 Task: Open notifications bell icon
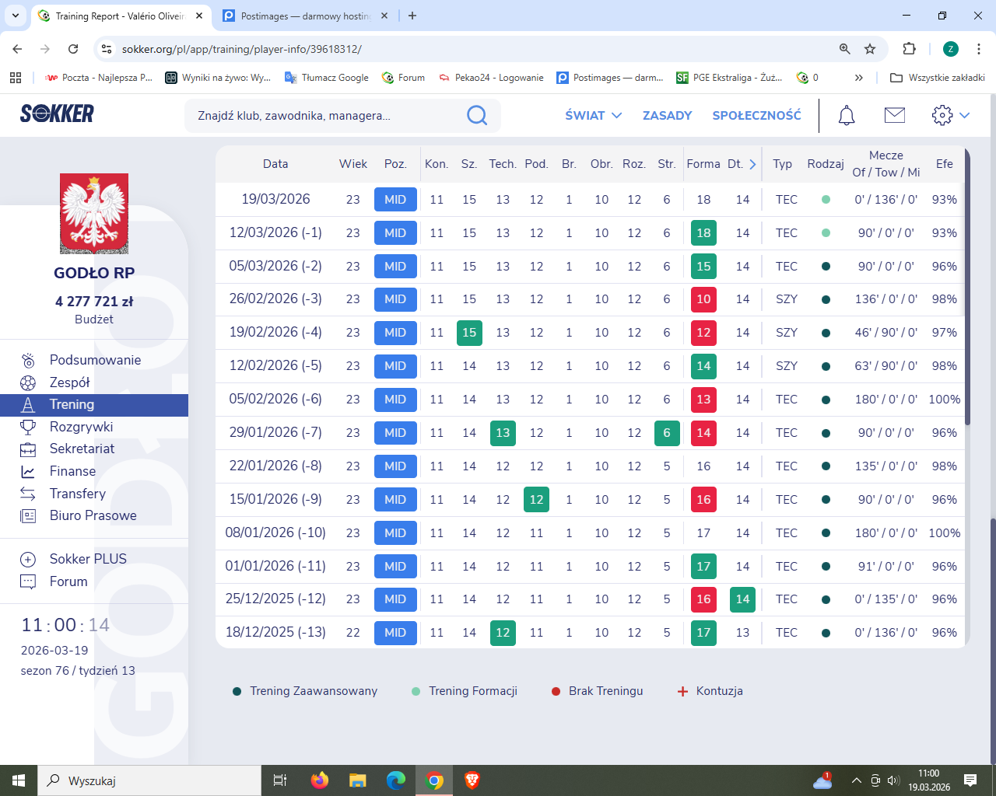click(x=847, y=115)
